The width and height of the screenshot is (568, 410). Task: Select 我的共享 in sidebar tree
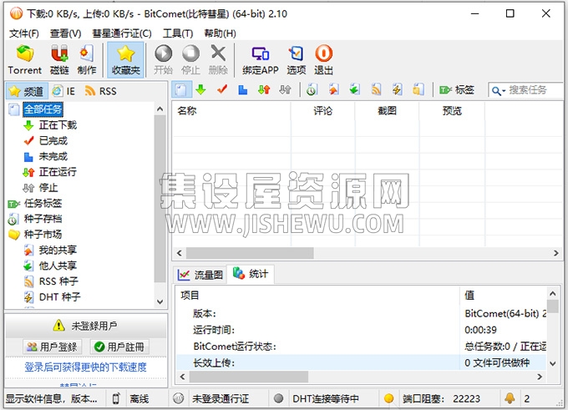(58, 250)
